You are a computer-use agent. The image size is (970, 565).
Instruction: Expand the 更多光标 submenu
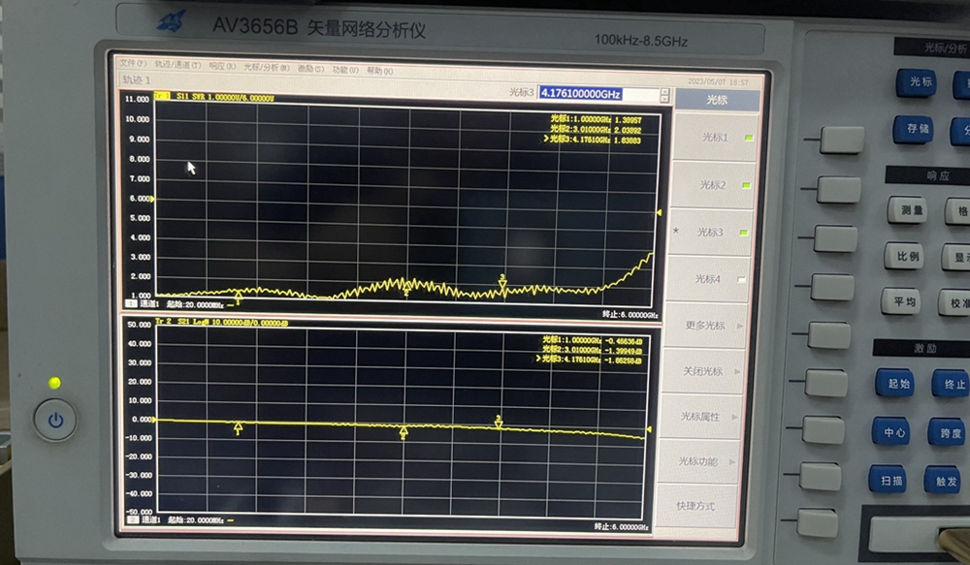pos(712,326)
